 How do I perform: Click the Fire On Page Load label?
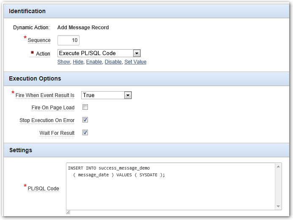[x=53, y=108]
